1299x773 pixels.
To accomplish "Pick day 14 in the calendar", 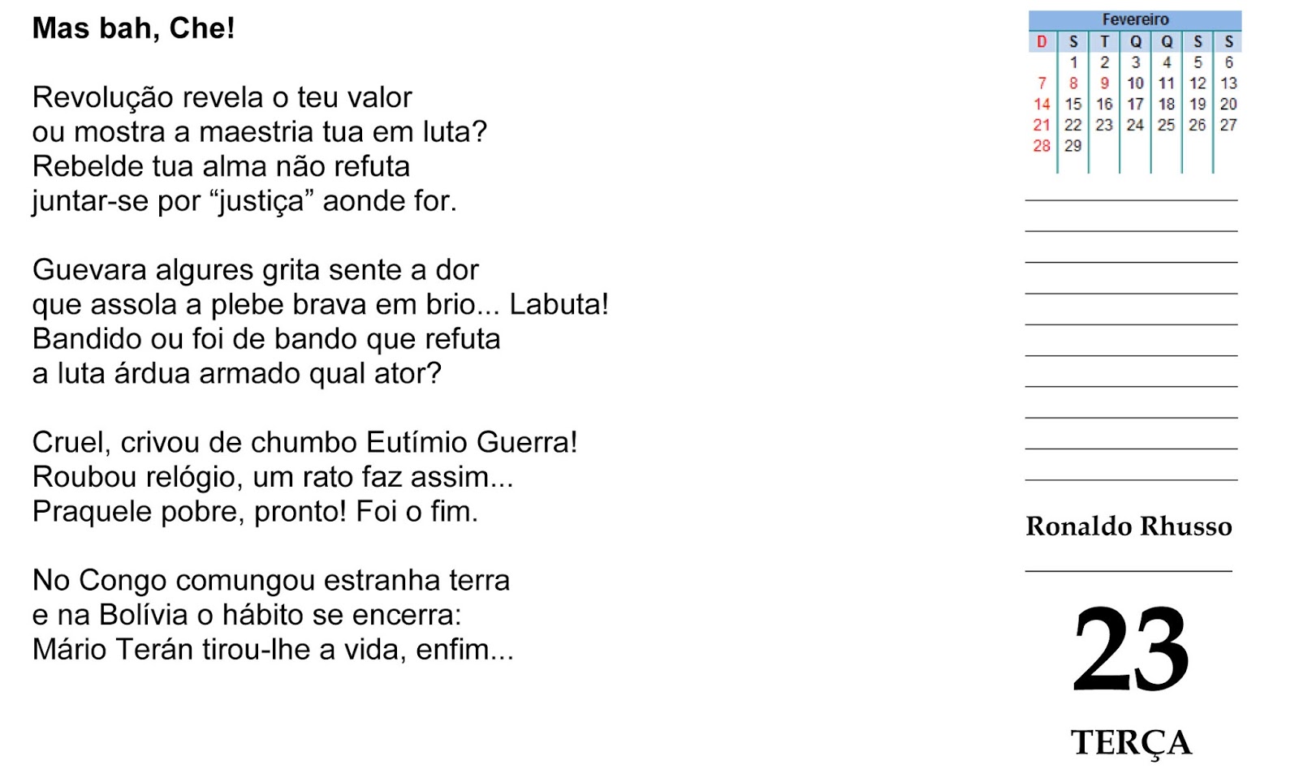I will (x=1042, y=104).
